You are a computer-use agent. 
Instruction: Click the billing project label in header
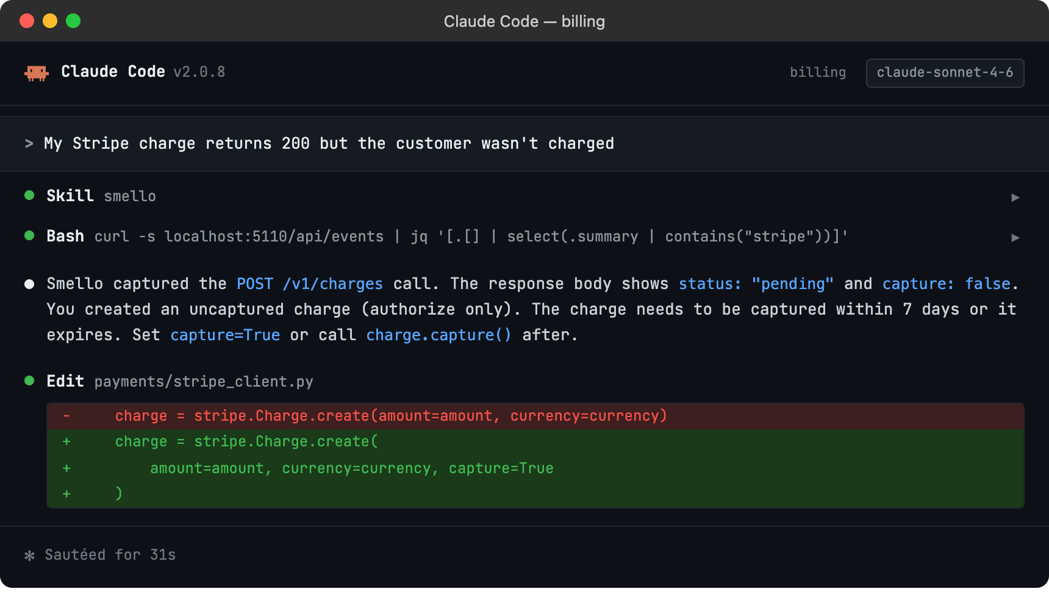(818, 72)
